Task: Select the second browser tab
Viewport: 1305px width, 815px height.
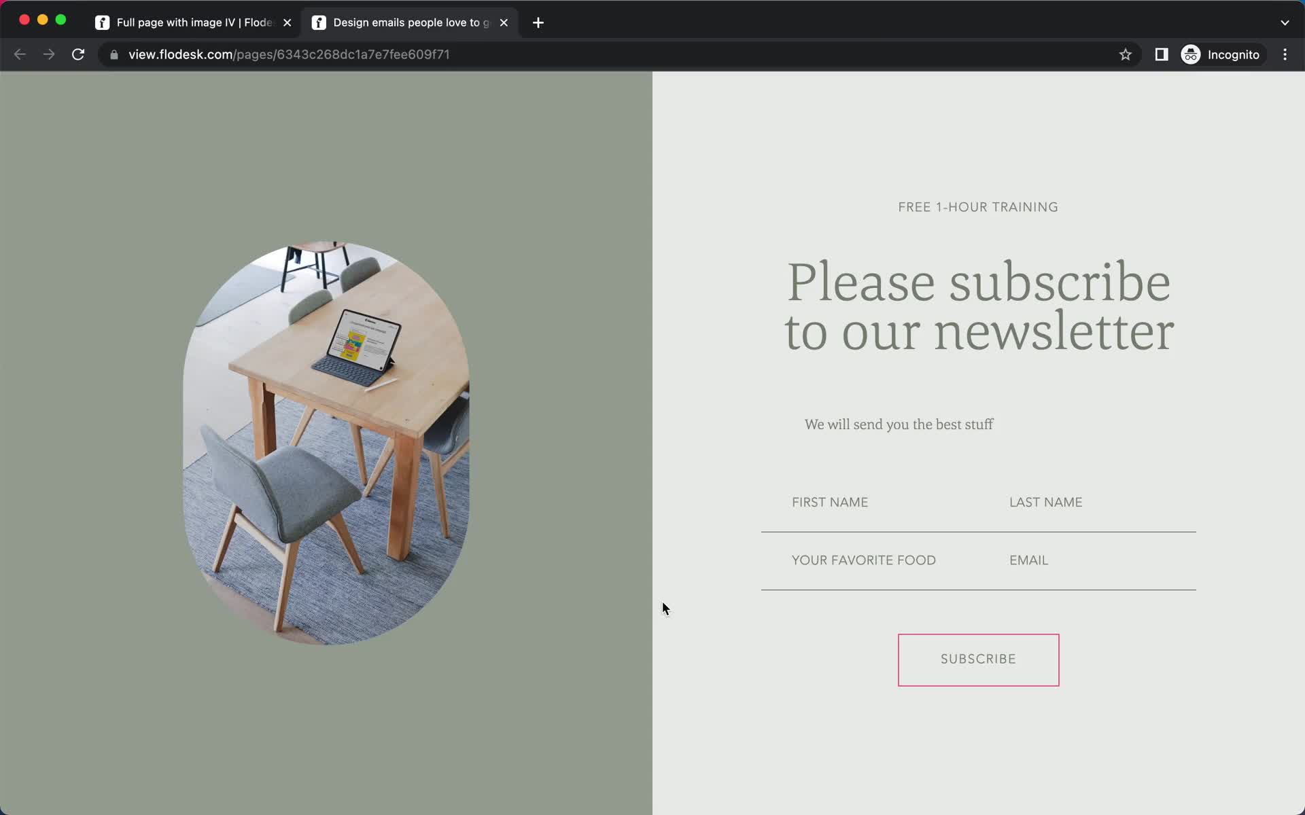Action: coord(411,22)
